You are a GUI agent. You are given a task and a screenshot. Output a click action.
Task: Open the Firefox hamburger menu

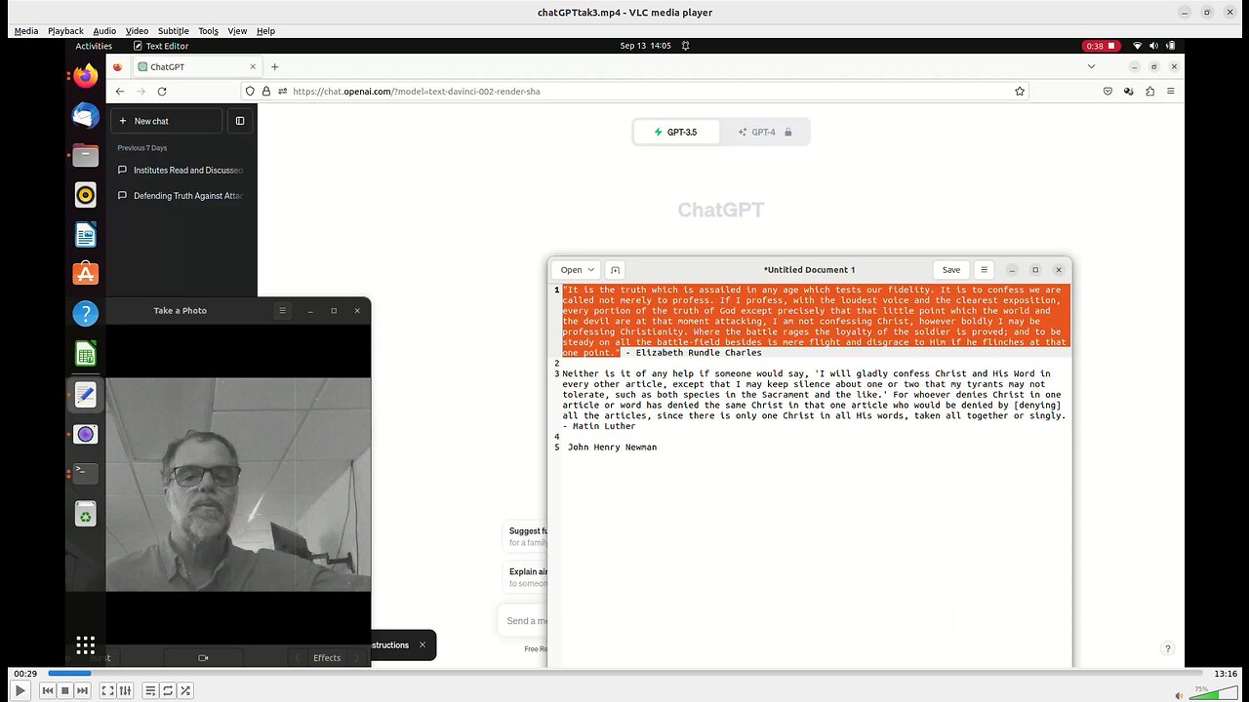click(1171, 91)
